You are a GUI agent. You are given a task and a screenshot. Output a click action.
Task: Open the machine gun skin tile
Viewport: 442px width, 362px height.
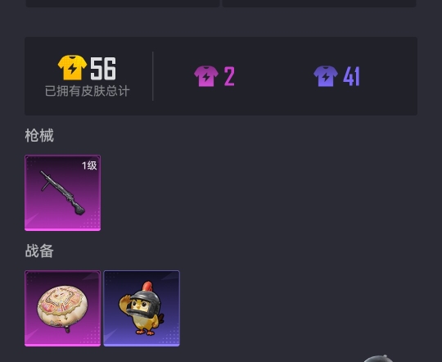point(62,193)
